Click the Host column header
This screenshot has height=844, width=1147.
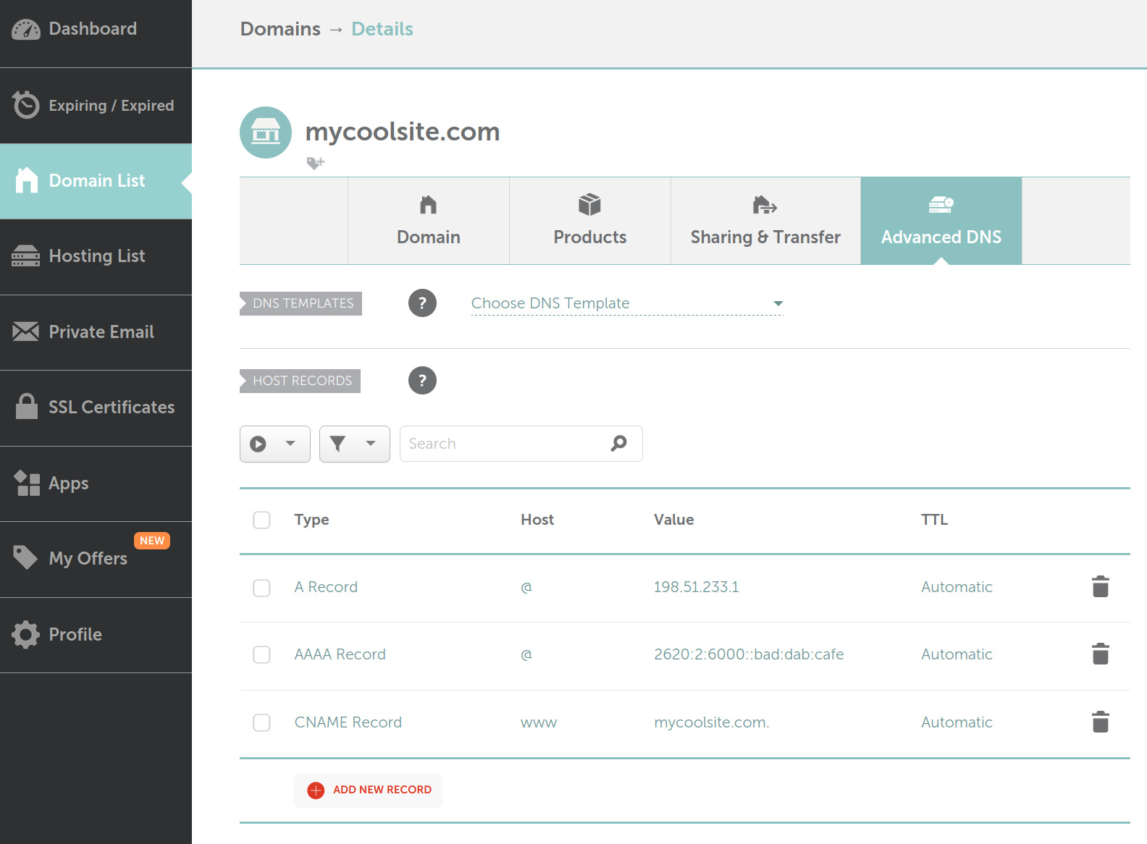pos(537,520)
